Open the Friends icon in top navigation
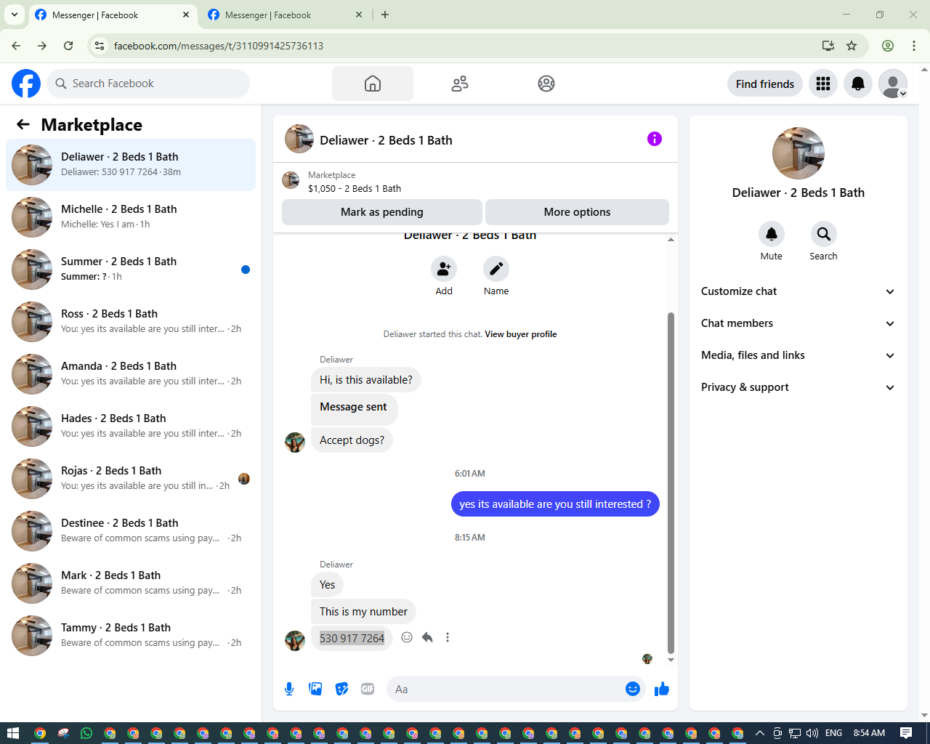This screenshot has width=930, height=744. coord(460,84)
